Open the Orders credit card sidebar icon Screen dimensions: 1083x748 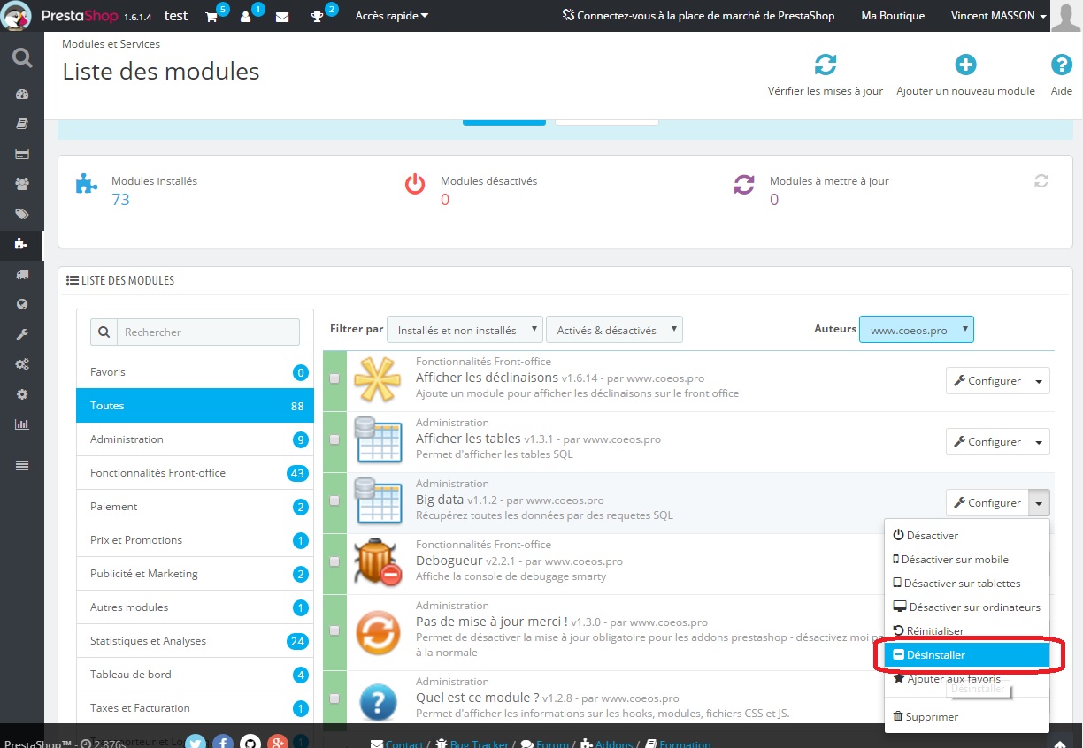pos(22,154)
